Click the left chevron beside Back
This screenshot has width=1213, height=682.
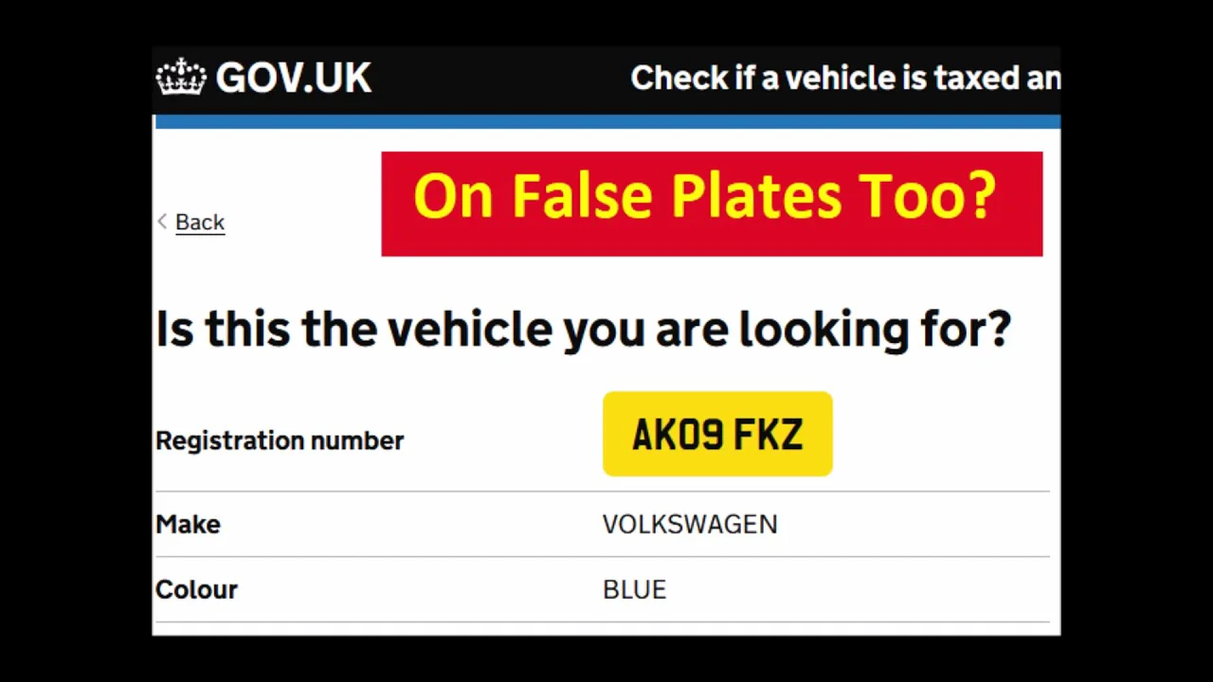[x=162, y=222]
